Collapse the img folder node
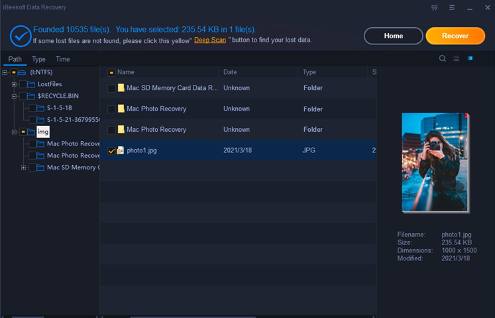This screenshot has width=495, height=318. 14,132
